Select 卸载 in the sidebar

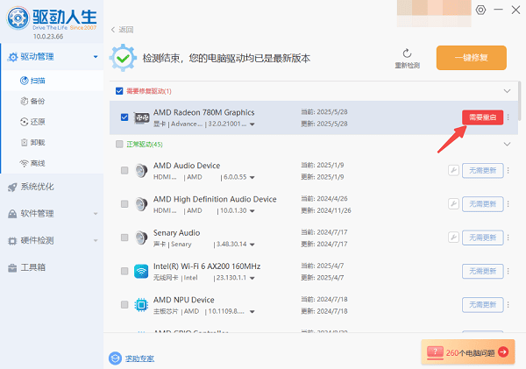coord(52,143)
